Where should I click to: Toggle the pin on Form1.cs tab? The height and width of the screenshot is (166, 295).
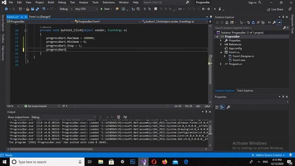(x=22, y=17)
